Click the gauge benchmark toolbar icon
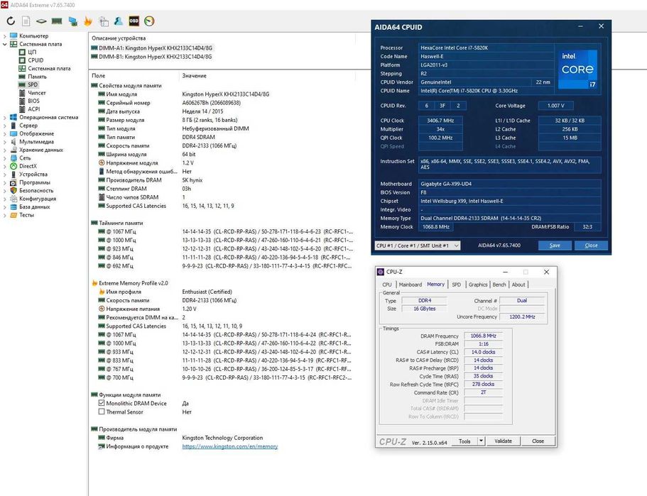Screen dimensions: 647x496 [149, 21]
